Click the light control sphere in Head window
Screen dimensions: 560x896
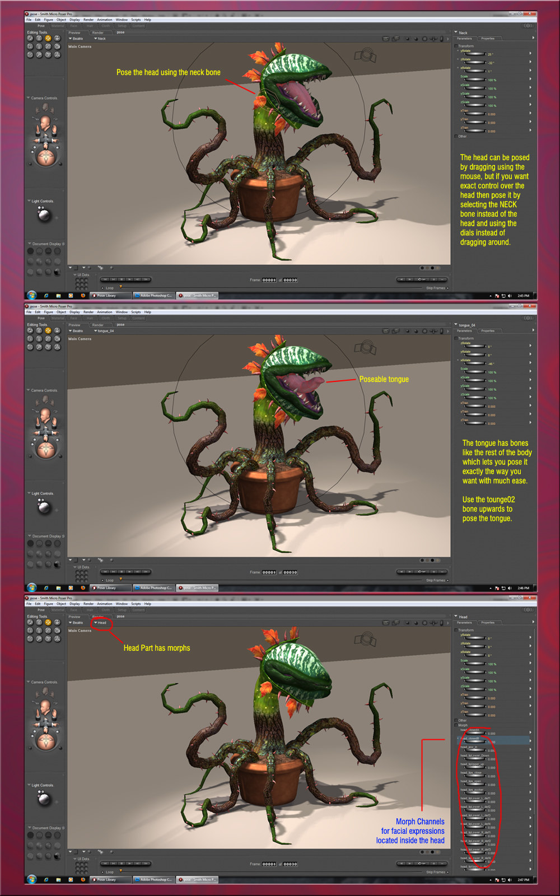(x=43, y=799)
